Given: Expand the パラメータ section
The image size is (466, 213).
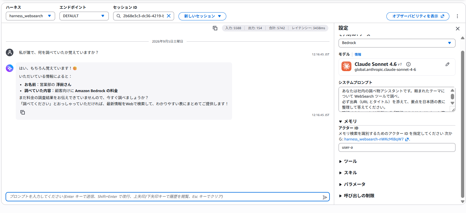Looking at the screenshot, I should pos(352,184).
